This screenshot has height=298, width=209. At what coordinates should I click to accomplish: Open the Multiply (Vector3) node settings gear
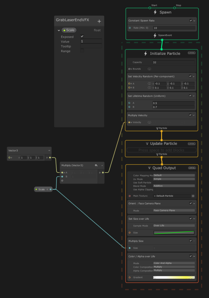point(96,165)
